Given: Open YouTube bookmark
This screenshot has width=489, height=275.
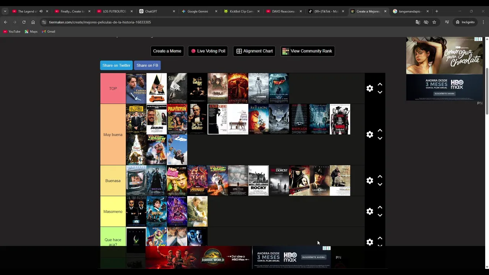Looking at the screenshot, I should click(x=11, y=32).
